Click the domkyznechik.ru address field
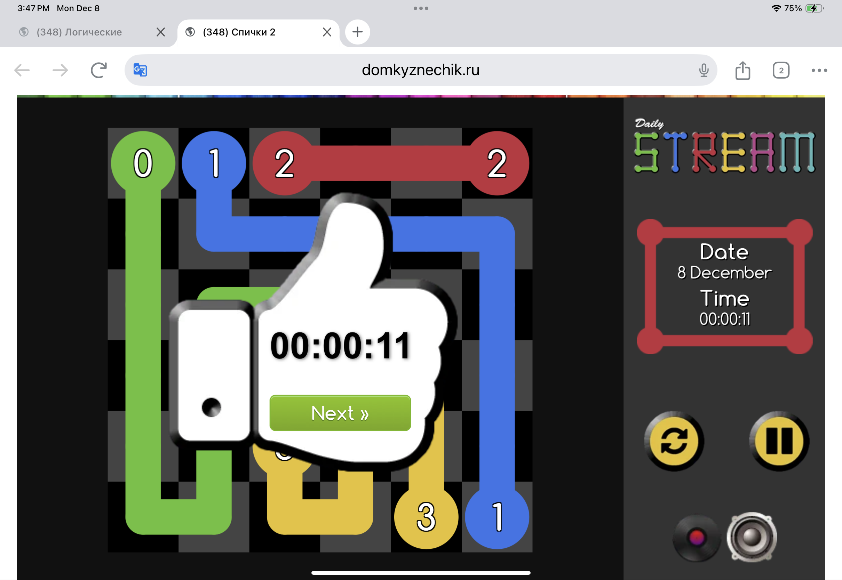Screen dimensions: 842x580 click(420, 70)
